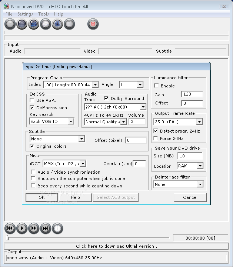Screen dimensions: 233x267
Task: Click the gray screen toolbar icon
Action: pyautogui.click(x=69, y=24)
